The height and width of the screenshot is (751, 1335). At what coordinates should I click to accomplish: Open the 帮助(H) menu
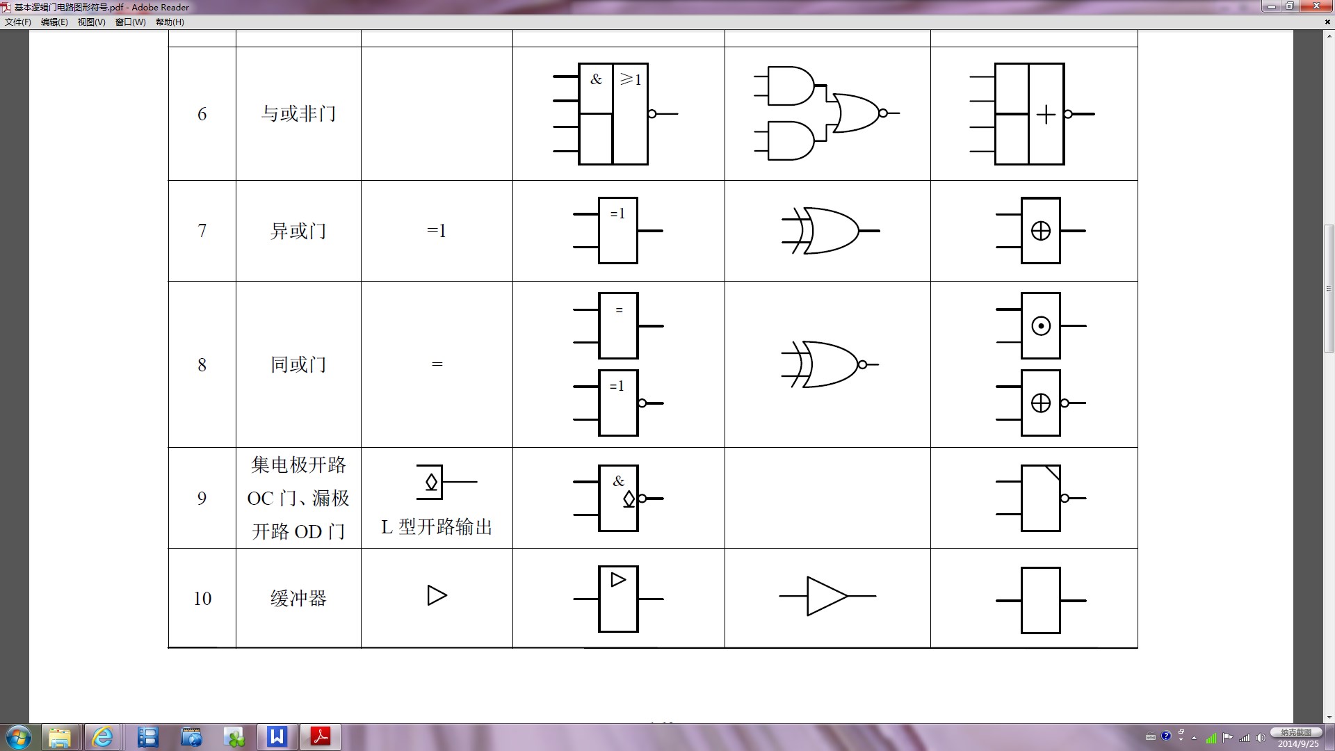click(x=170, y=22)
